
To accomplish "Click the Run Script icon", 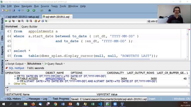I will [10, 21].
